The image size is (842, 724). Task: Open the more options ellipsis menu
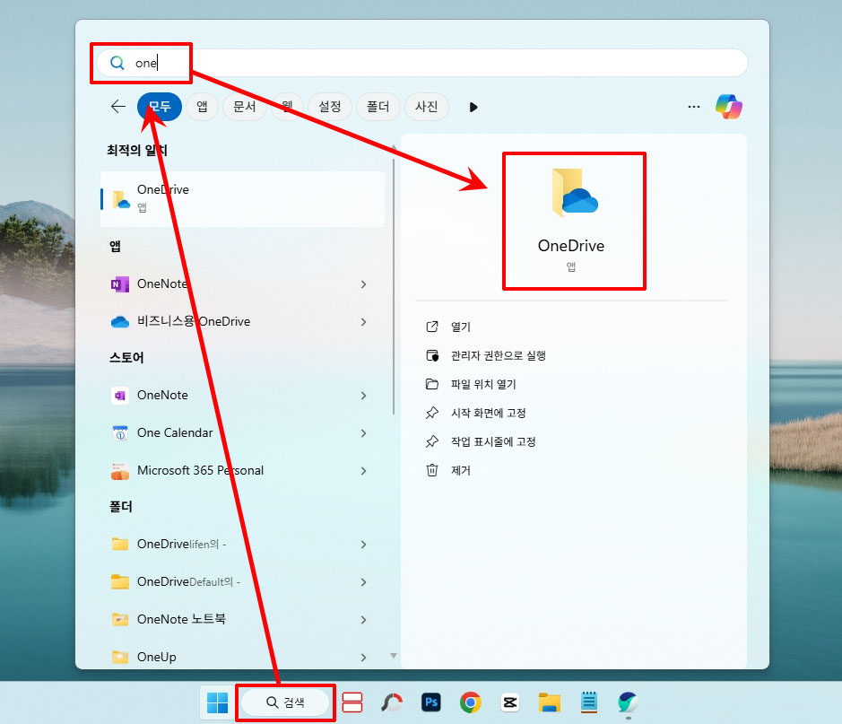[x=693, y=106]
